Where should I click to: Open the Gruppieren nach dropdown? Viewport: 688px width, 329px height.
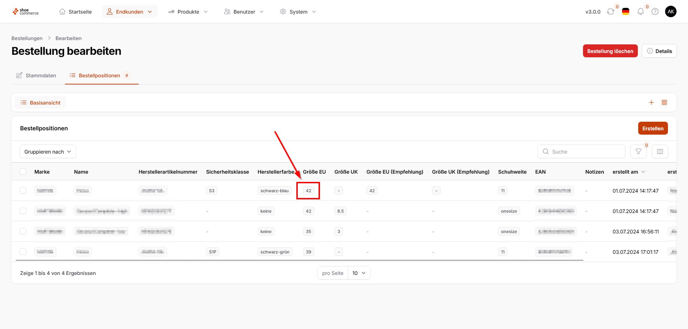[x=48, y=151]
